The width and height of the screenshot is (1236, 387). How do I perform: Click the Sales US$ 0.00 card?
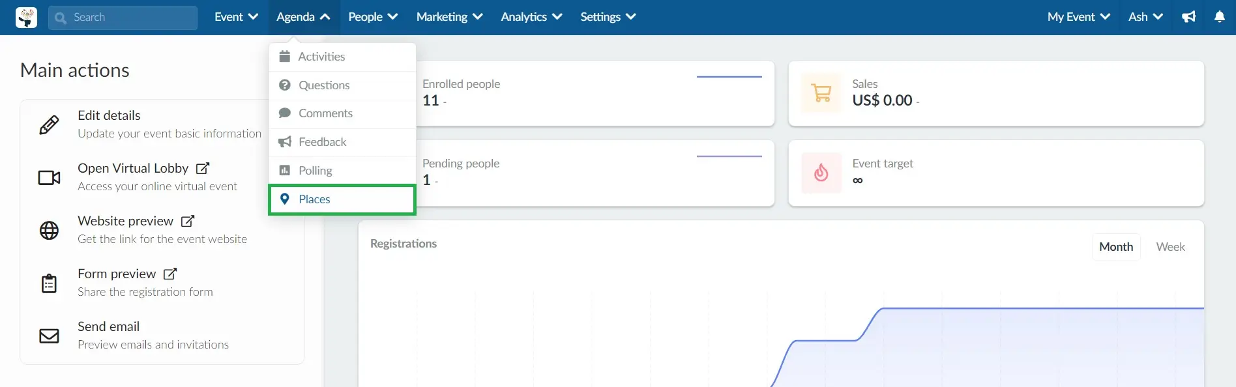click(996, 93)
